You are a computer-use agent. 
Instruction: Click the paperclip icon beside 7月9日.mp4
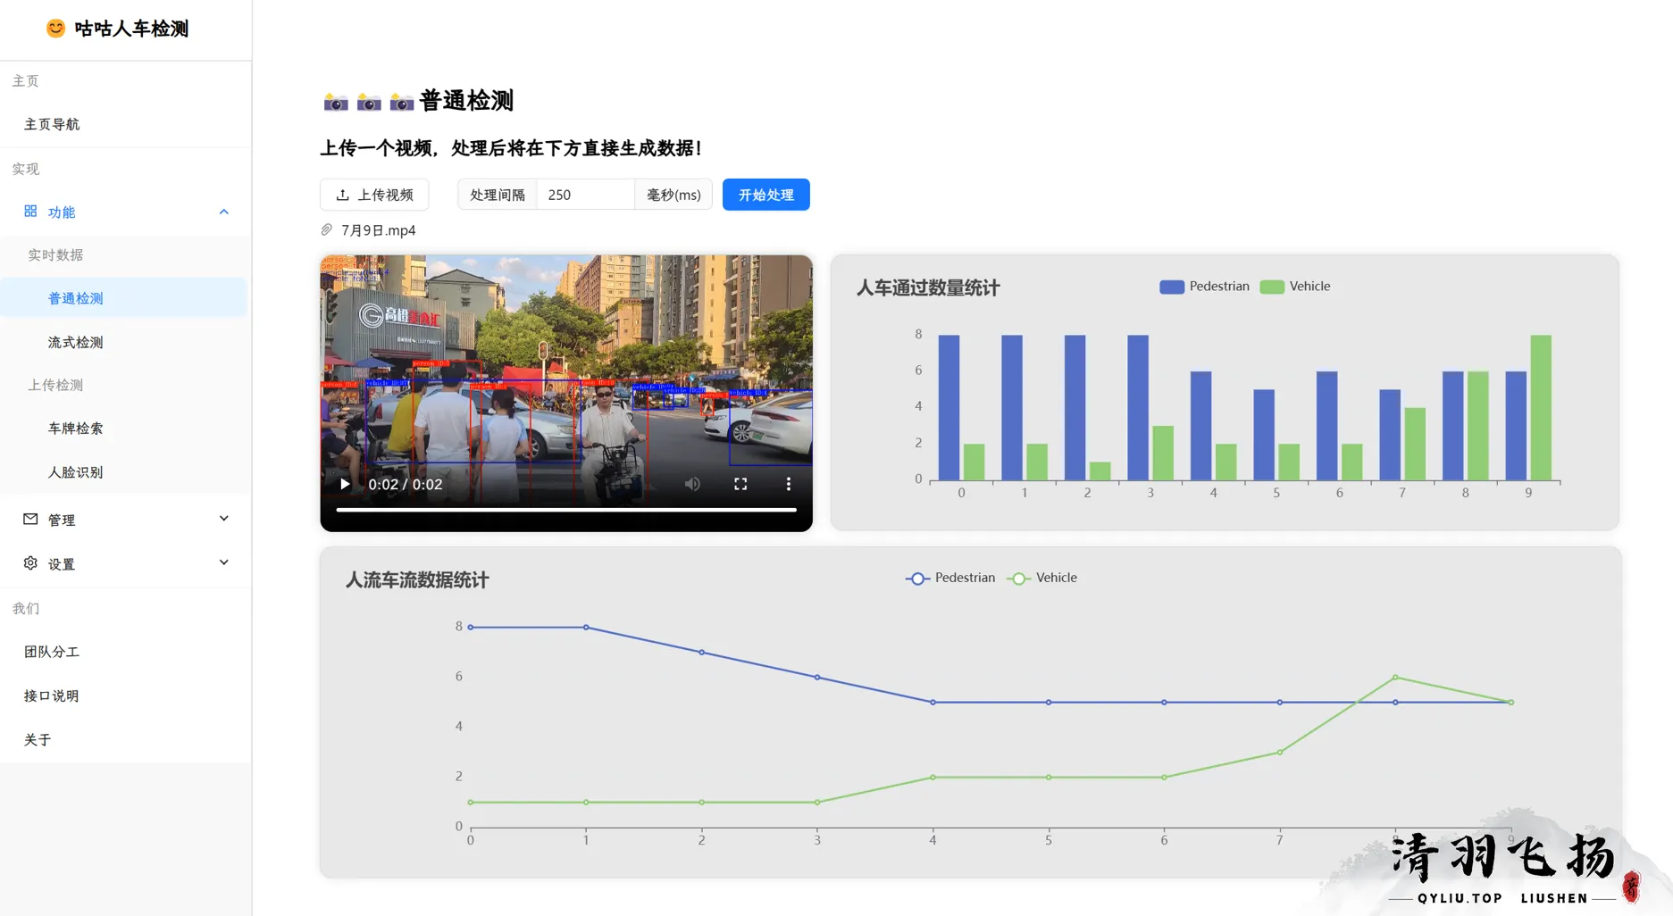tap(327, 230)
